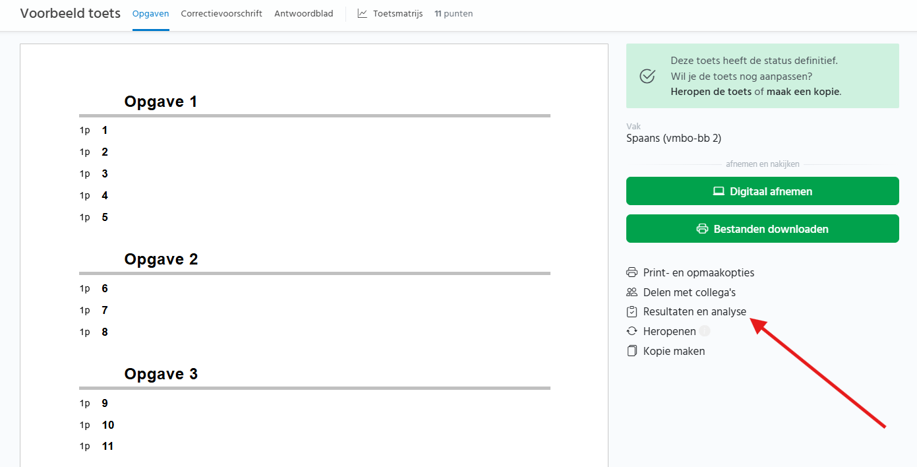
Task: Go to the Antwoordblad tab
Action: [304, 13]
